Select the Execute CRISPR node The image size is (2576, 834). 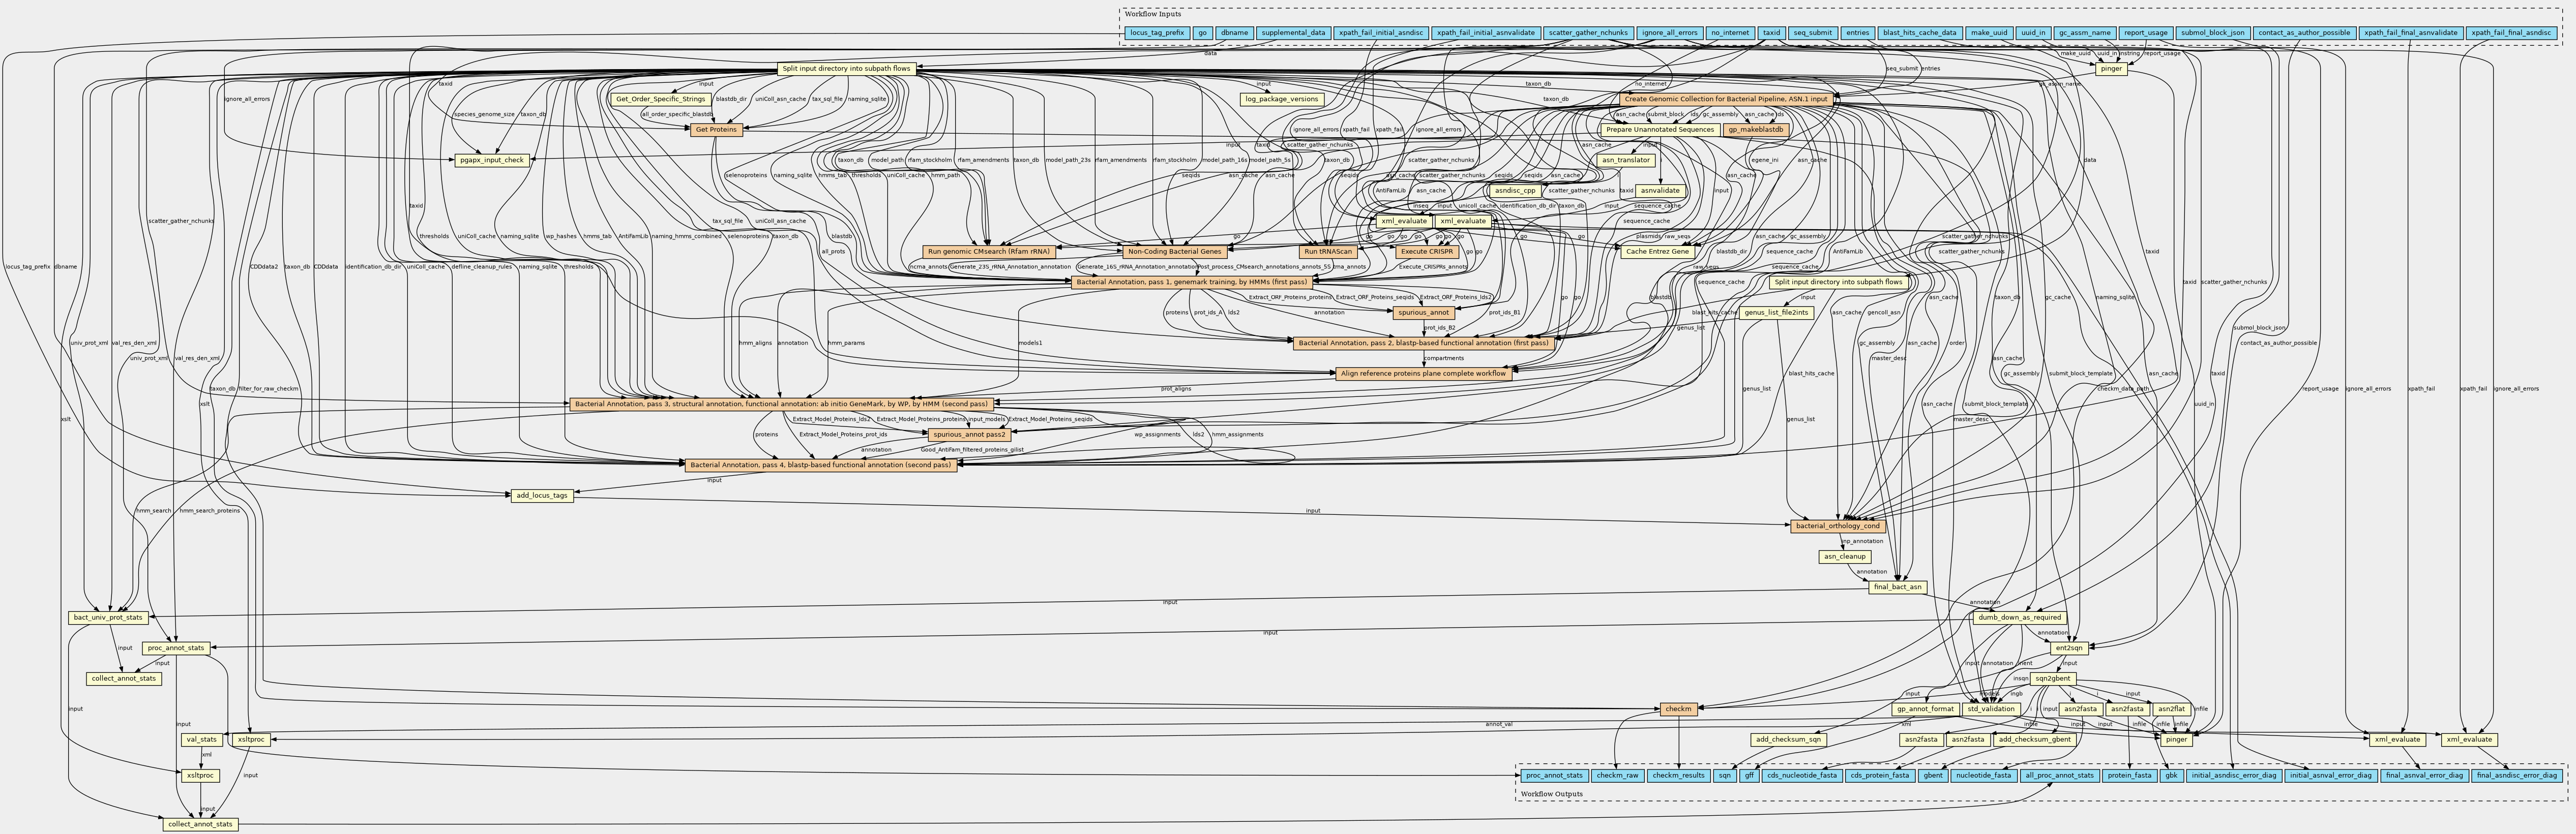click(1427, 252)
